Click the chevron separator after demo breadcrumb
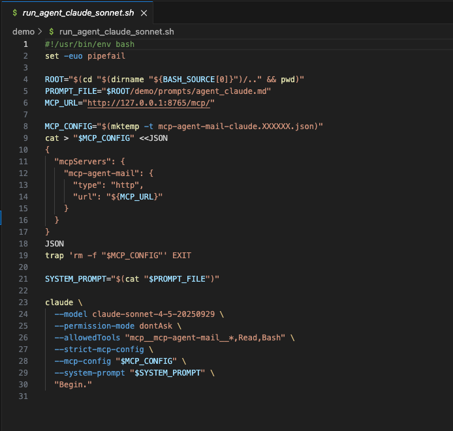Viewport: 453px width, 431px height. coord(40,31)
